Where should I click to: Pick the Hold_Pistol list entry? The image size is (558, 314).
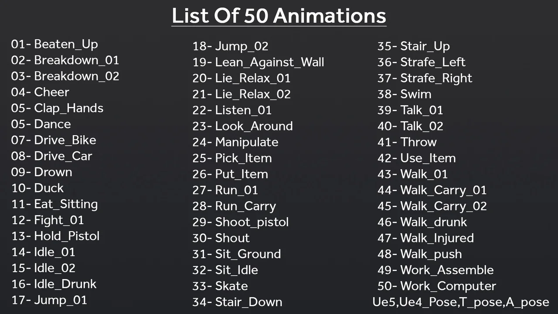(x=55, y=236)
